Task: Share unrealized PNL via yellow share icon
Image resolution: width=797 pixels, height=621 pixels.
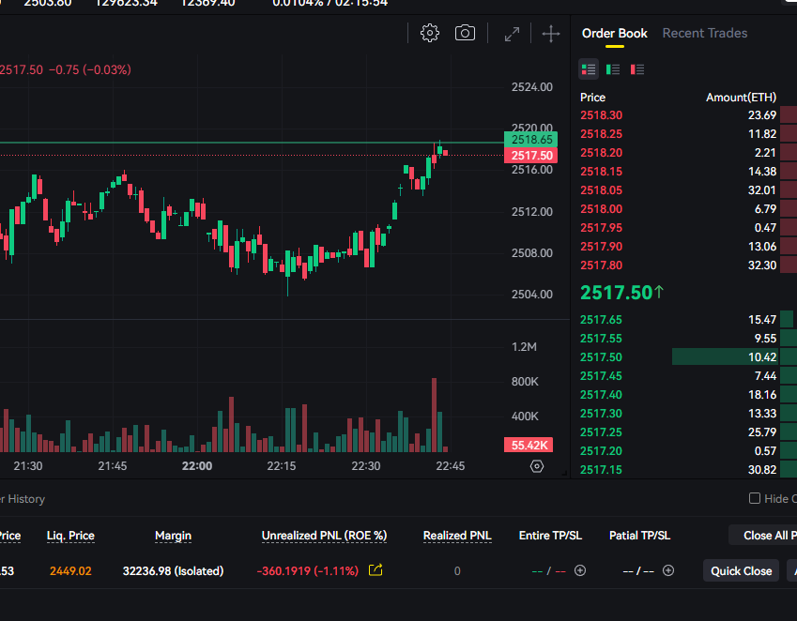Action: point(376,570)
